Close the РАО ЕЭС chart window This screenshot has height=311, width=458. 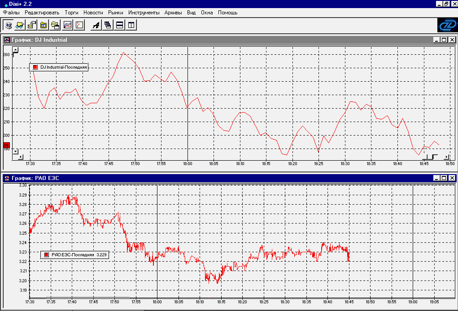[x=452, y=178]
